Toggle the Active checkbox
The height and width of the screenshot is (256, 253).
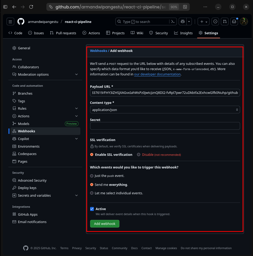pyautogui.click(x=92, y=209)
